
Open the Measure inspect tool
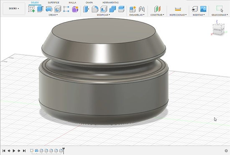tap(178, 9)
